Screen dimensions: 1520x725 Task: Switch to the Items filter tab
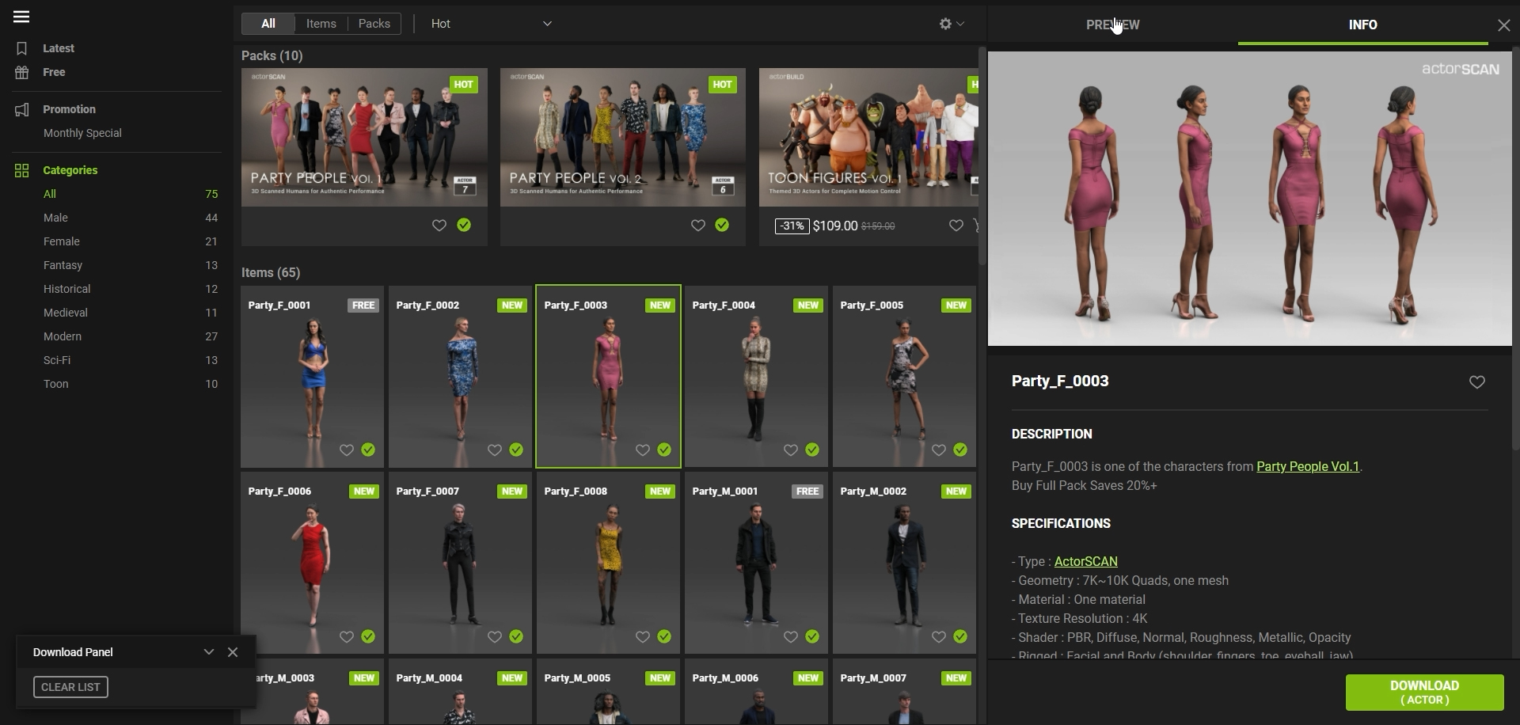[x=321, y=24]
